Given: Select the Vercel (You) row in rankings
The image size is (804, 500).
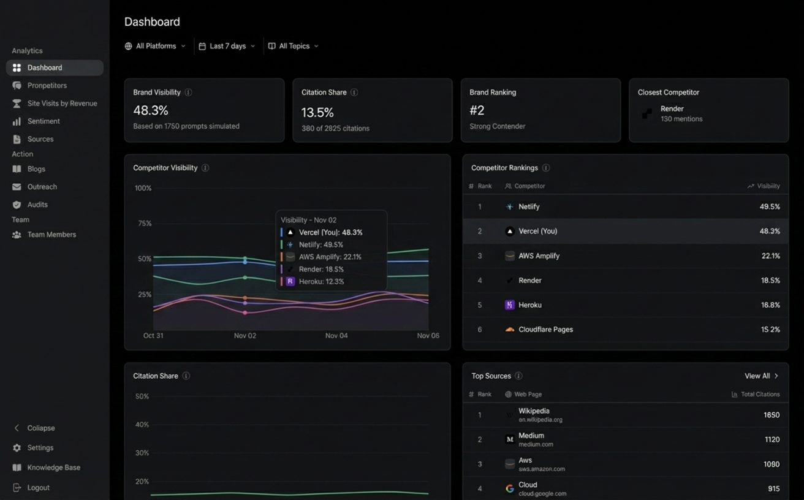Looking at the screenshot, I should click(x=625, y=231).
